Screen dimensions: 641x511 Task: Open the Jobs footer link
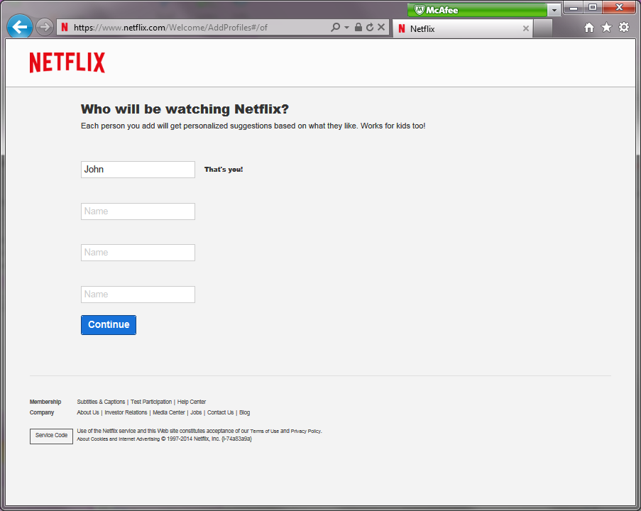coord(196,412)
